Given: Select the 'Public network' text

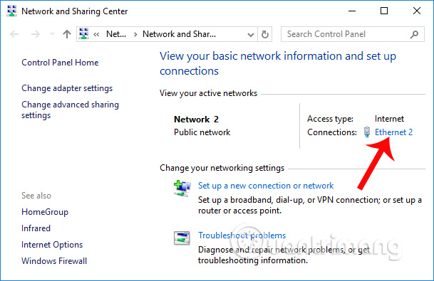Looking at the screenshot, I should (x=202, y=132).
